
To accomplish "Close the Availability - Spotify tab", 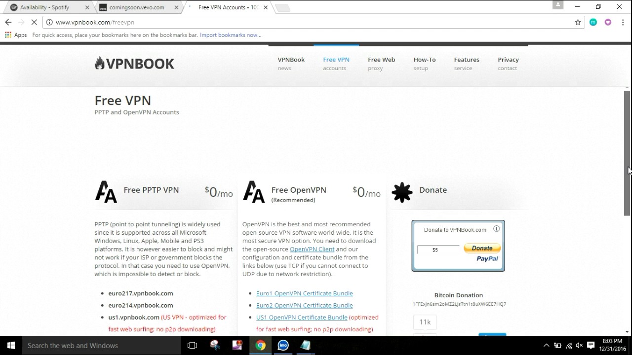I will point(87,7).
